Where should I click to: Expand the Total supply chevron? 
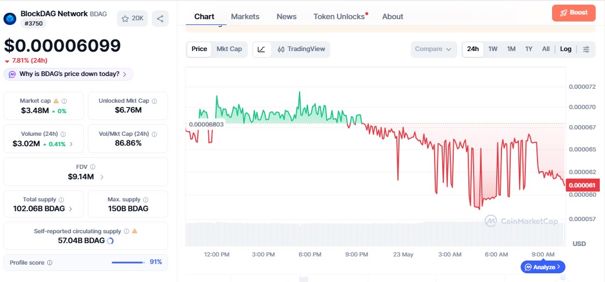70,209
